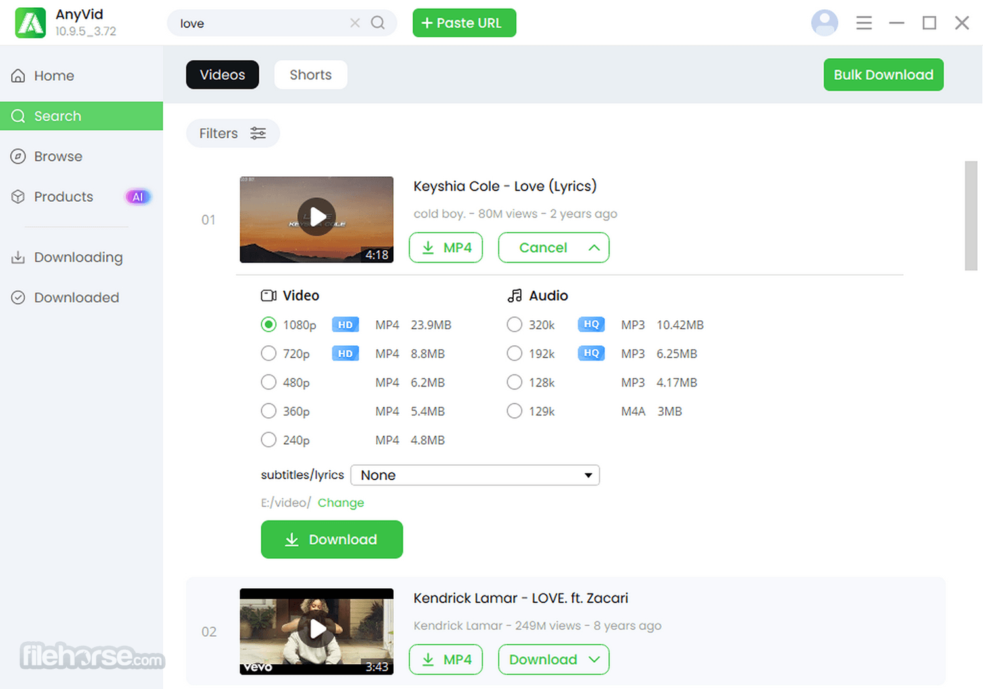Click the HD badge for 1080p
This screenshot has height=689, width=983.
345,325
